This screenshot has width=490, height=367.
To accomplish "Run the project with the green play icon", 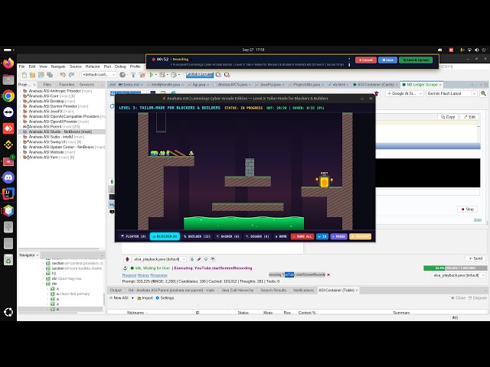I will click(152, 75).
